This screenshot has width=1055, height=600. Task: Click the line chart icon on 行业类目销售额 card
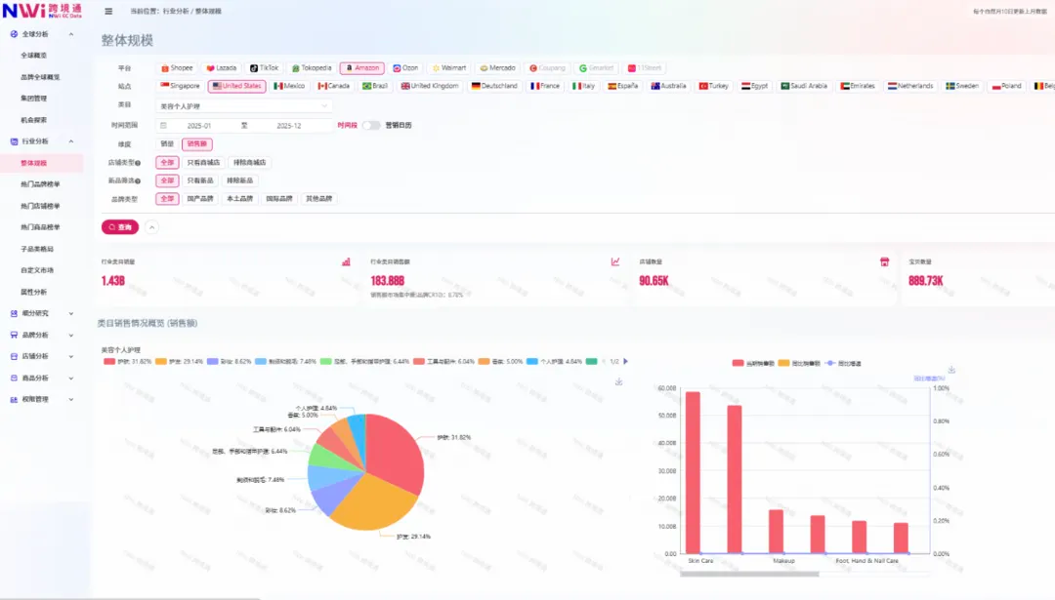coord(615,261)
